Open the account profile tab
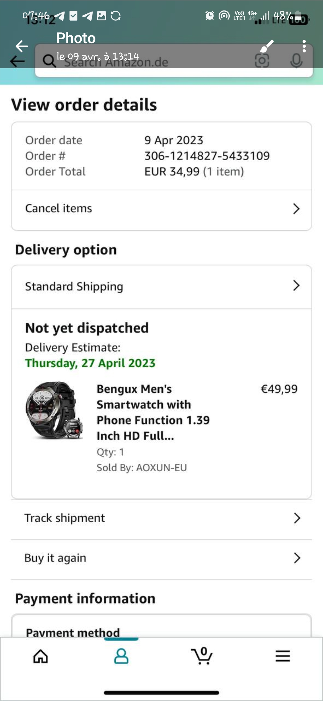 (121, 657)
